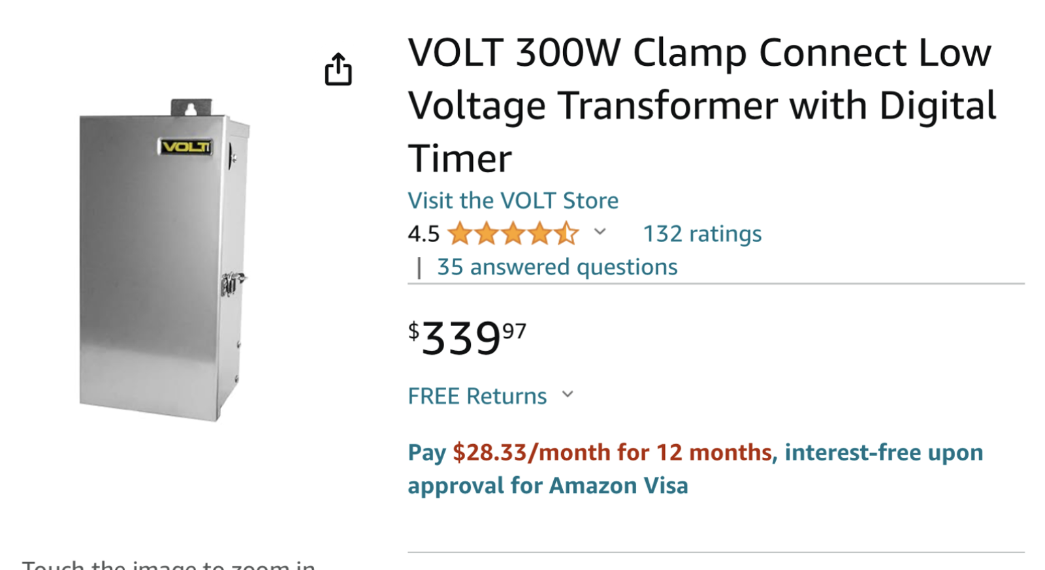
Task: Click the $339.97 price
Action: coord(467,338)
